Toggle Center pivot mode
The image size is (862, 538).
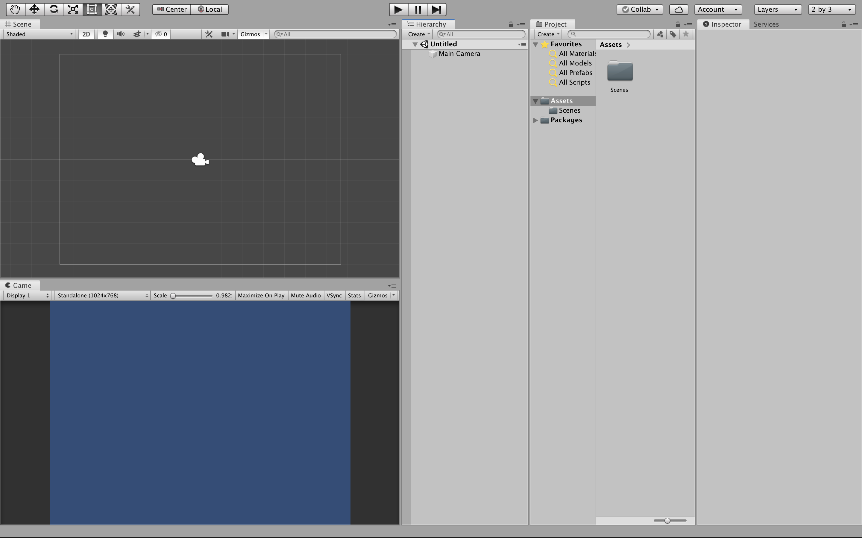coord(172,9)
